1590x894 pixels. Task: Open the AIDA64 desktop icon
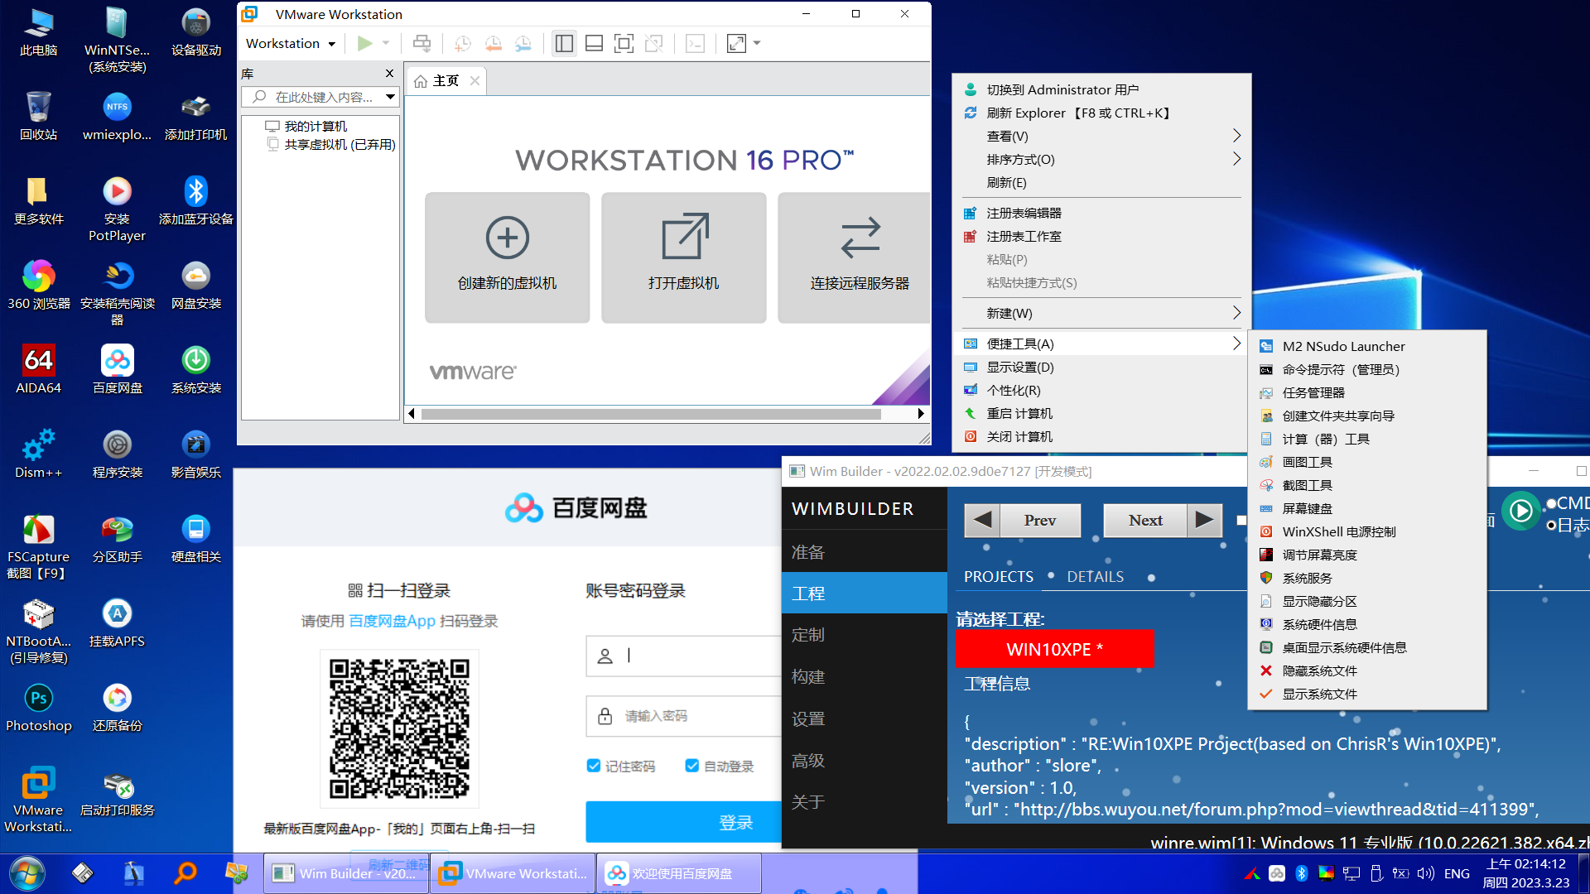pos(38,369)
